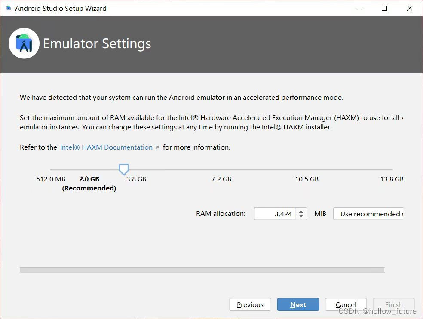Image resolution: width=423 pixels, height=319 pixels.
Task: Maximize the Setup Wizard window
Action: point(384,8)
